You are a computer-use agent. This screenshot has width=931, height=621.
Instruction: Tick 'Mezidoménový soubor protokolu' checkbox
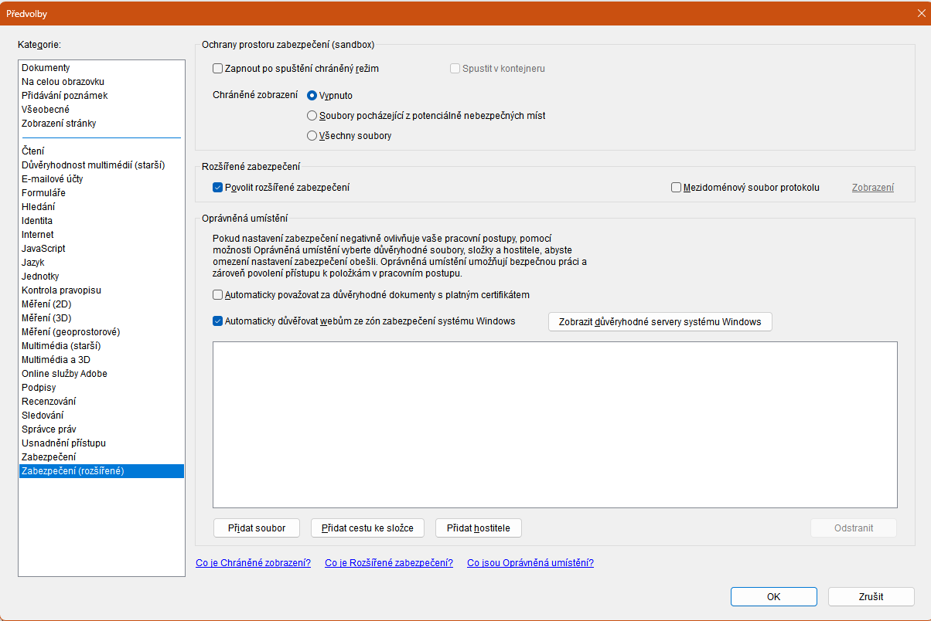(677, 188)
